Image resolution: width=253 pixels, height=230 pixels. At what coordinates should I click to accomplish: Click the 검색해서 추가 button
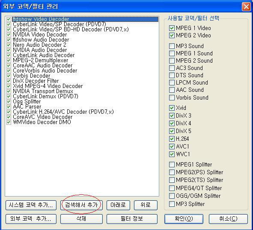coord(81,205)
